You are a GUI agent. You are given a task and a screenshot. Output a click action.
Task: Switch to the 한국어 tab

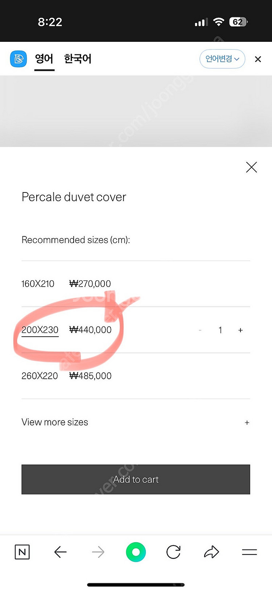[x=78, y=59]
